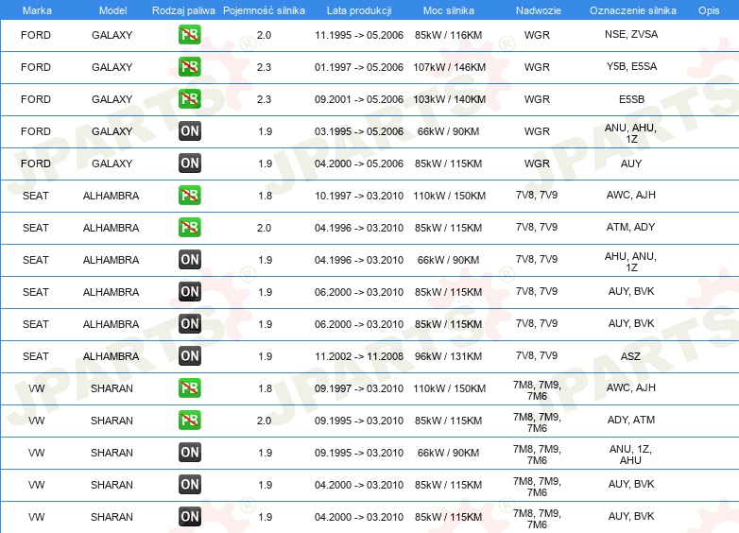Image resolution: width=739 pixels, height=533 pixels.
Task: Click petrol icon in Seat Alhambra 1.8 row
Action: click(189, 195)
